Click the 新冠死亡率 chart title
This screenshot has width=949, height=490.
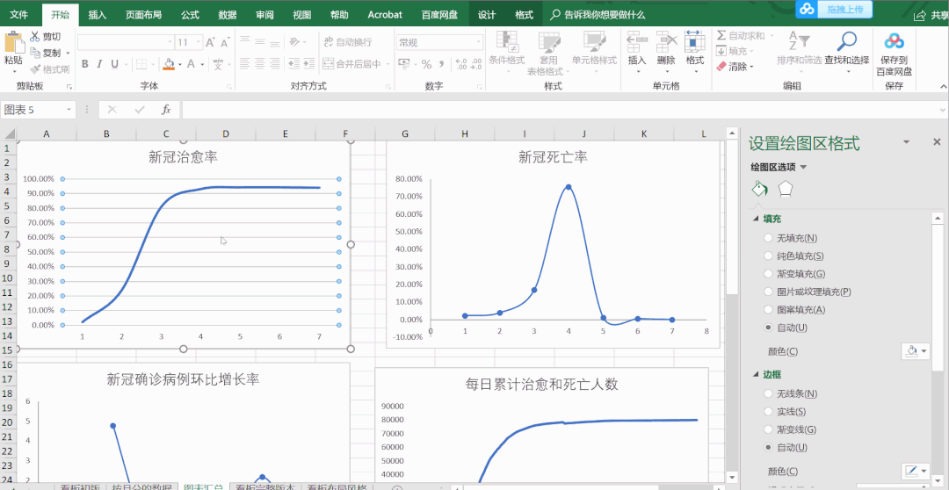pyautogui.click(x=554, y=157)
